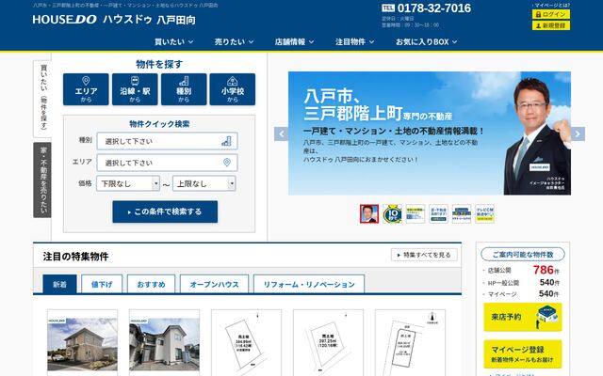
Task: Switch to 買いたい（物件を探す） vertical tab
Action: point(42,99)
